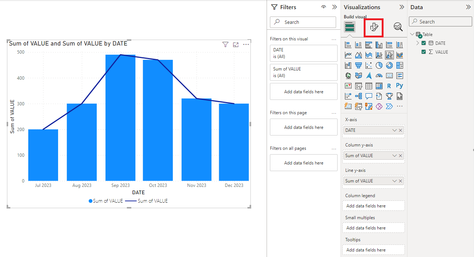Insert a Map globe visual
The width and height of the screenshot is (474, 257).
348,76
